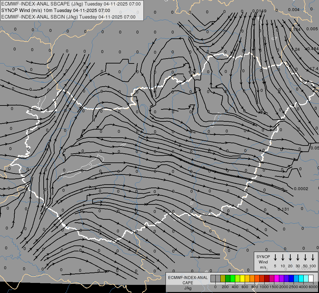319x293 pixels.
Task: Click the 2500 tick label in CAPE legend
Action: click(x=294, y=287)
